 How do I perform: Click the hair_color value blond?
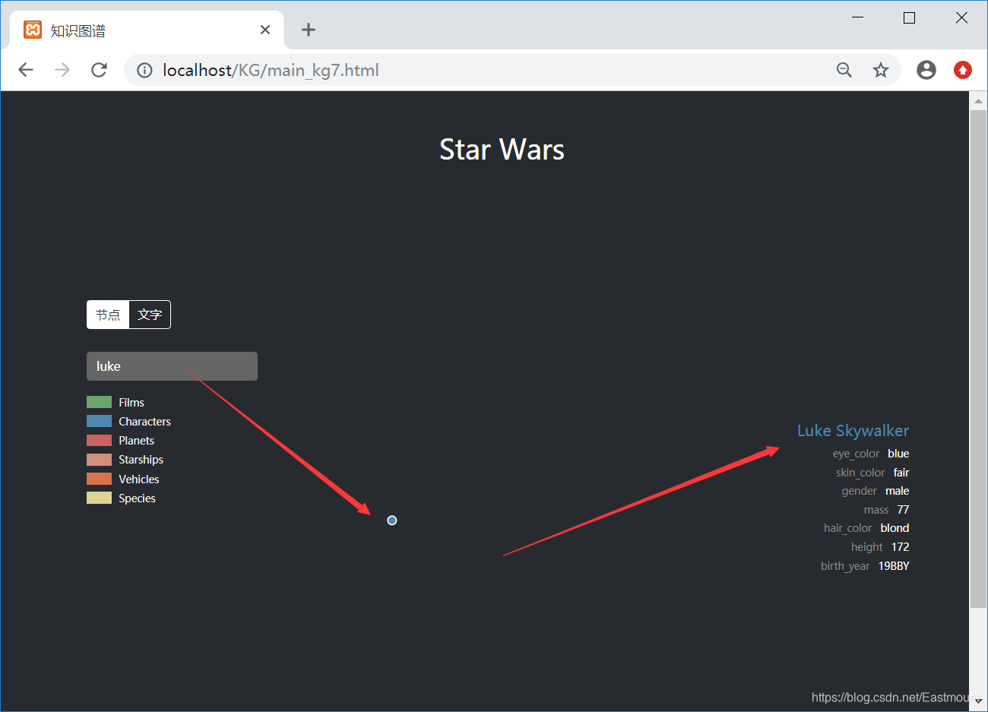[x=895, y=528]
